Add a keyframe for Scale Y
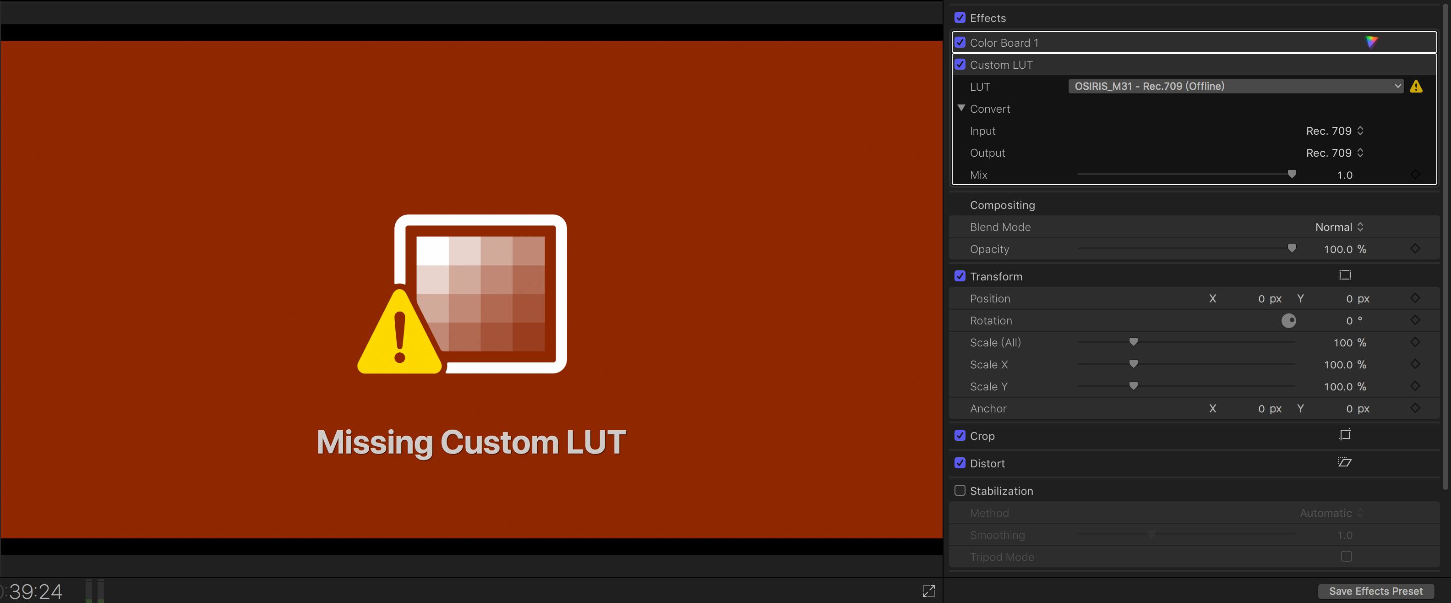The image size is (1451, 603). pyautogui.click(x=1415, y=386)
